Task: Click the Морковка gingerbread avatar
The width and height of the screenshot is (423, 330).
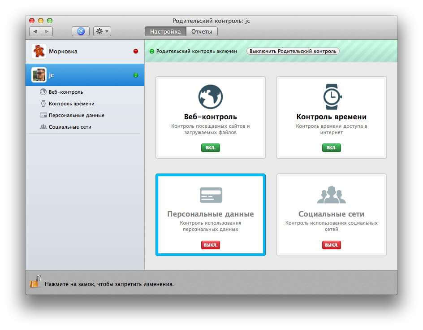Action: [x=39, y=51]
